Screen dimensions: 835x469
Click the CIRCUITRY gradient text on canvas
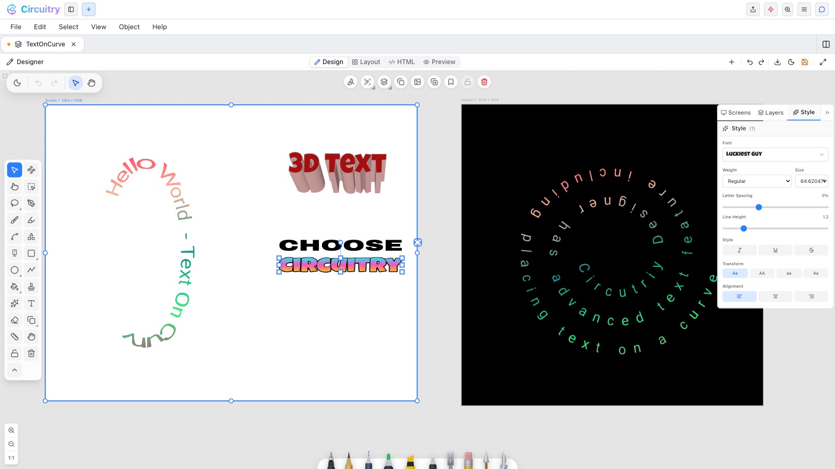coord(341,265)
